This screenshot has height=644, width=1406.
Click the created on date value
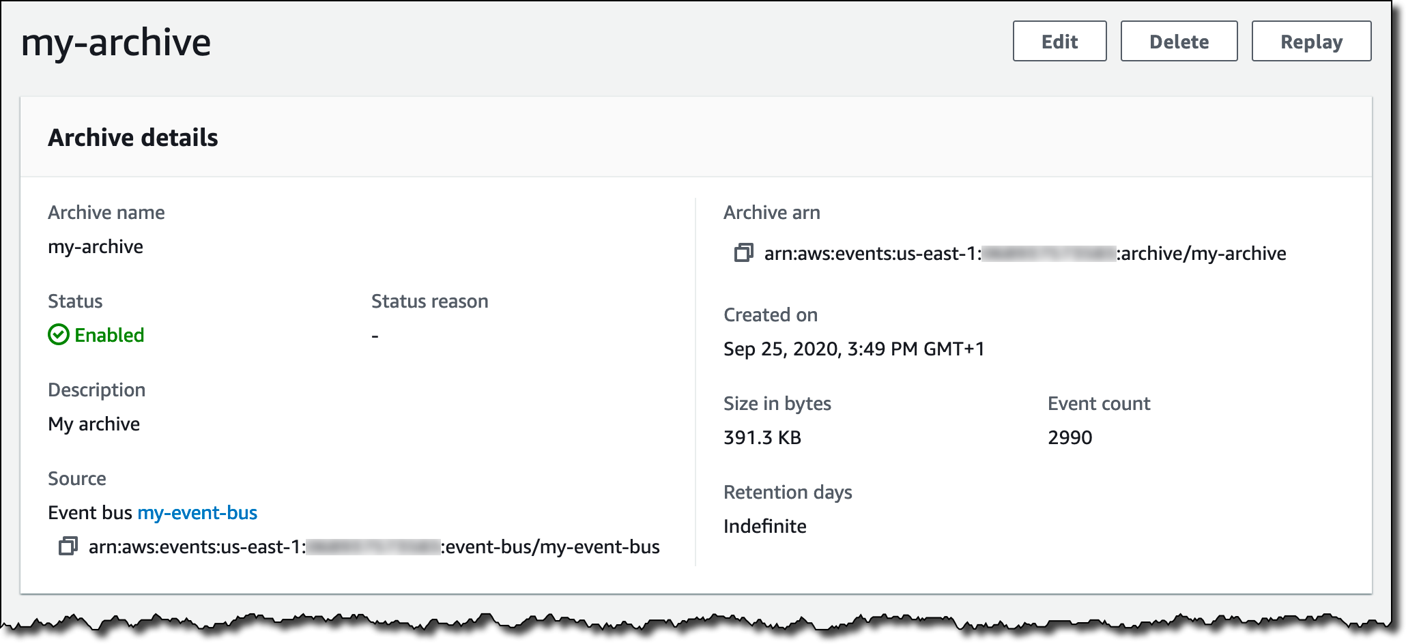coord(854,349)
